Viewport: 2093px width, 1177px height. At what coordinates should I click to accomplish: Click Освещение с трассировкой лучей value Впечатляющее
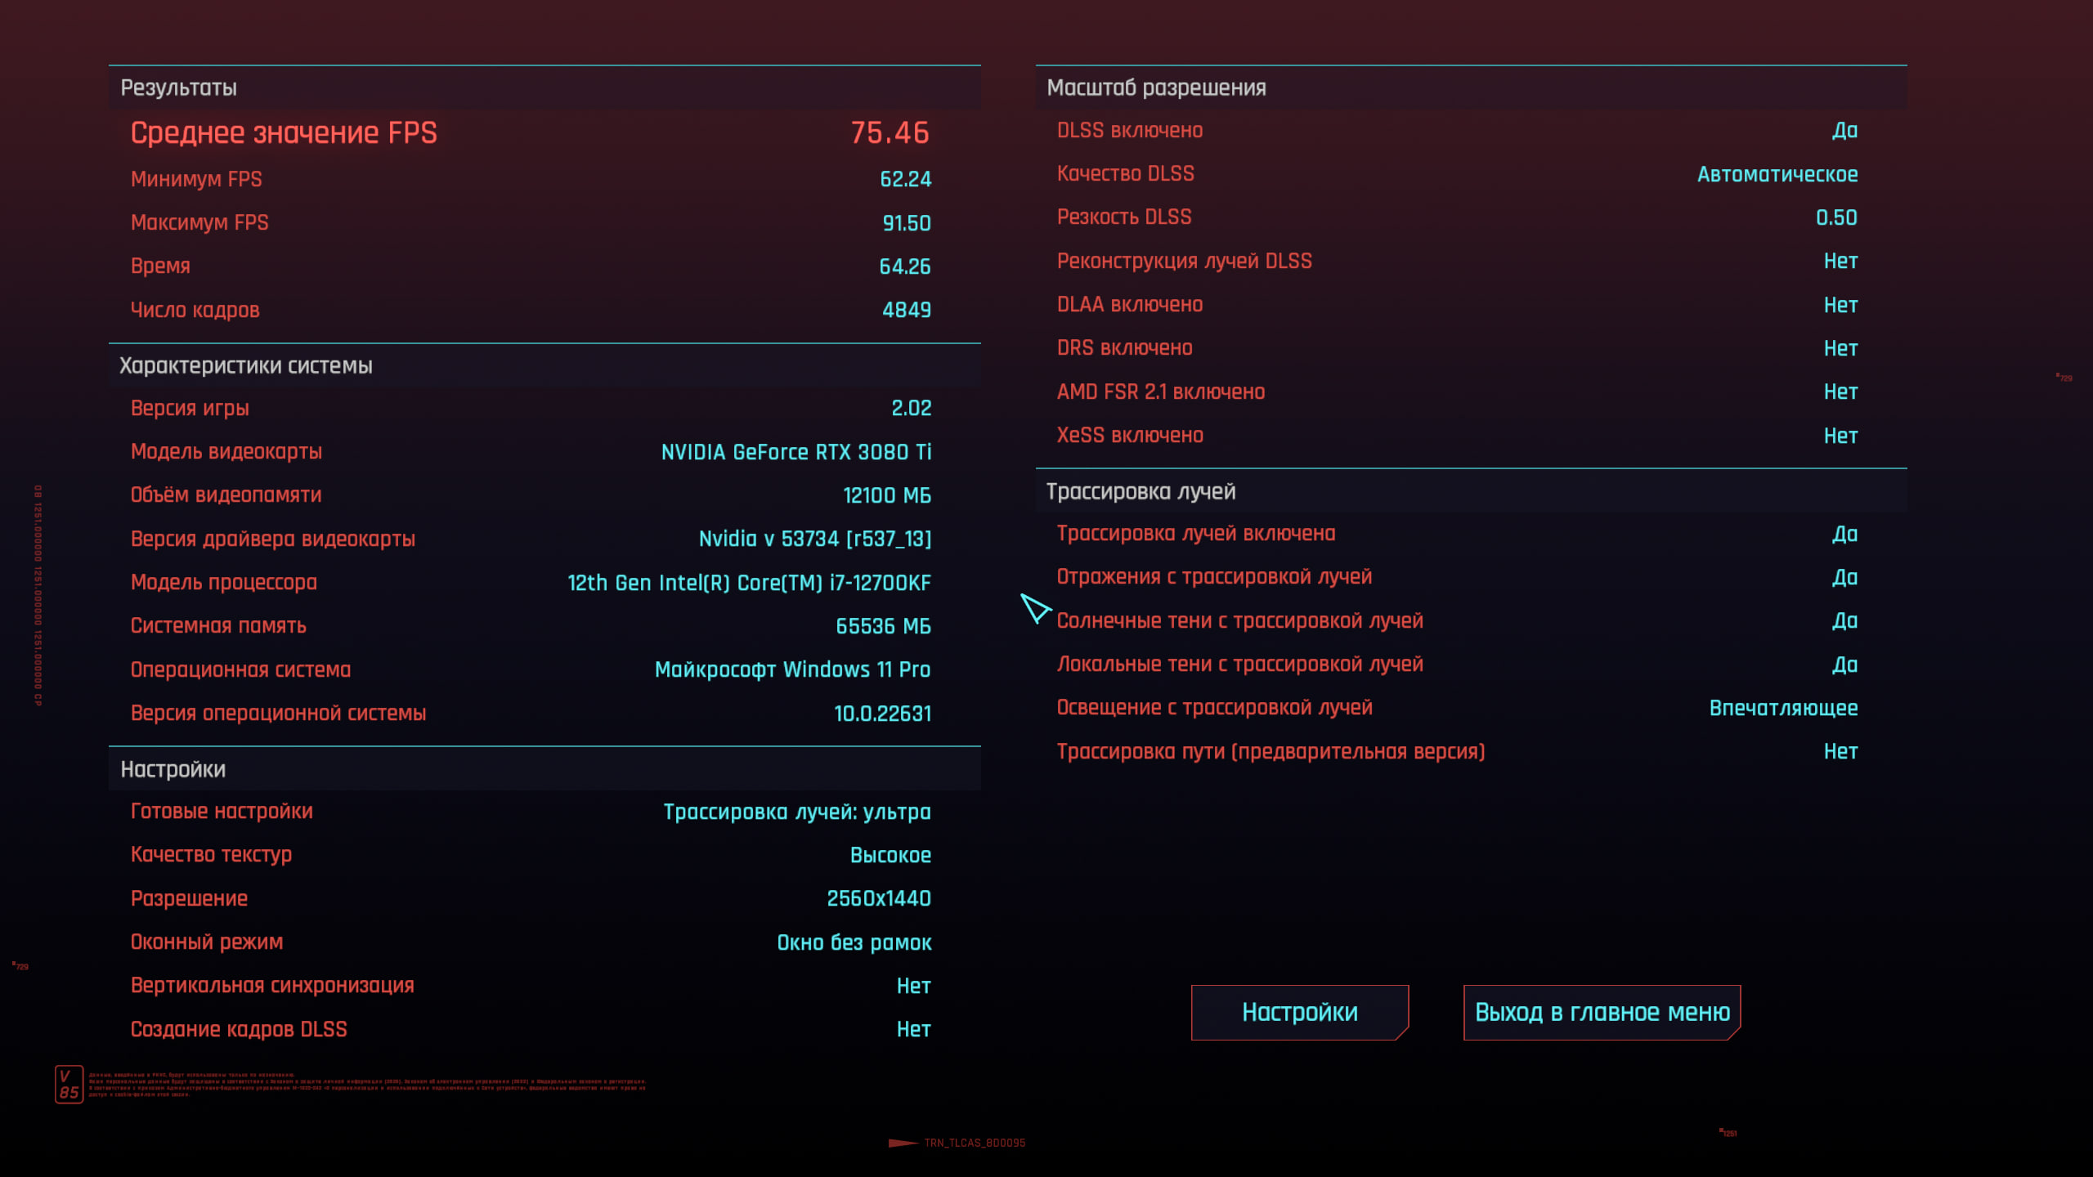point(1783,708)
